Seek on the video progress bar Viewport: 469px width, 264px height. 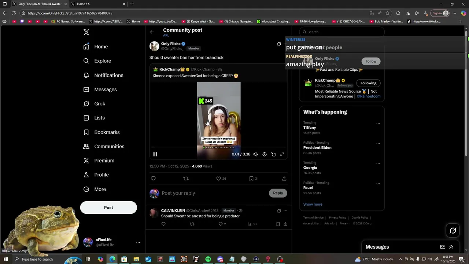point(218,147)
